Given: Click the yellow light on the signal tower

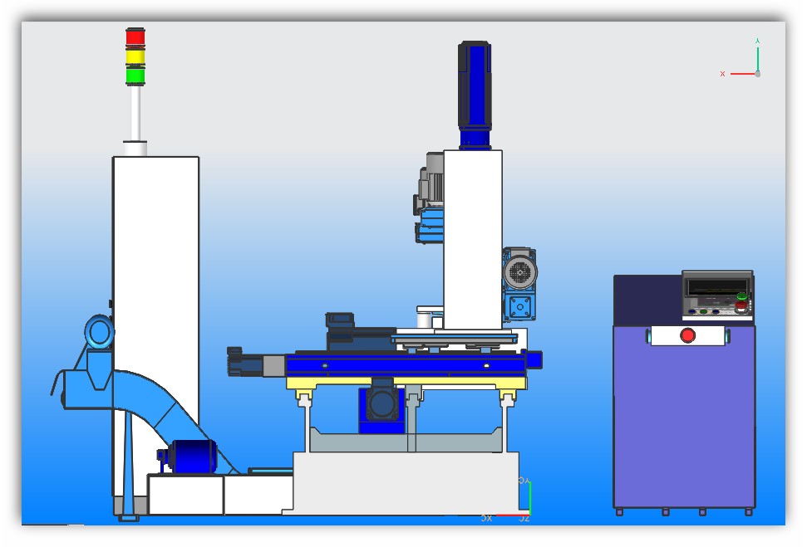Looking at the screenshot, I should point(135,57).
